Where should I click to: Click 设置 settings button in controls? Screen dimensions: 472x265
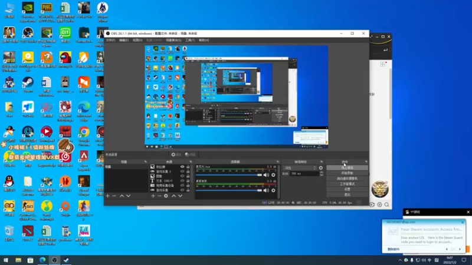(347, 189)
